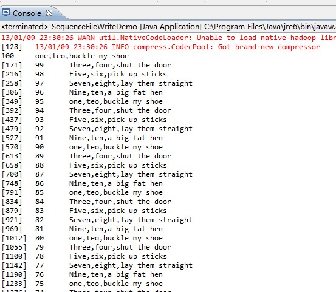Click the NativeCodeLoader WARN log line
This screenshot has height=292, width=336.
(168, 38)
